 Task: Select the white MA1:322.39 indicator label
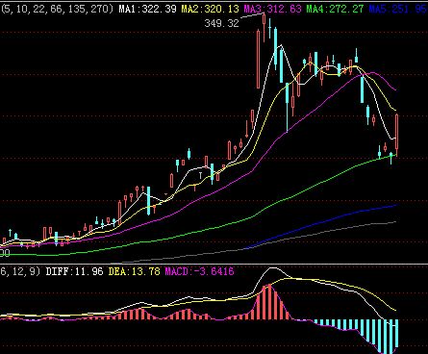pos(147,9)
